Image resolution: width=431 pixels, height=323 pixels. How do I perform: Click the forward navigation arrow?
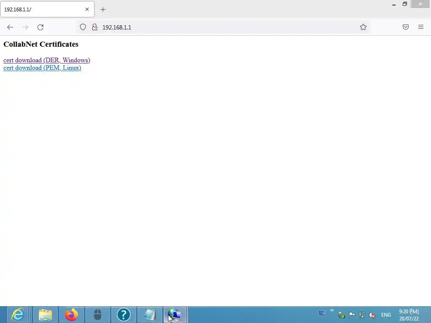tap(25, 27)
